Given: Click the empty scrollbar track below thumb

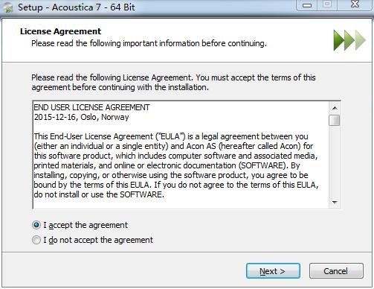Looking at the screenshot, I should 335,162.
